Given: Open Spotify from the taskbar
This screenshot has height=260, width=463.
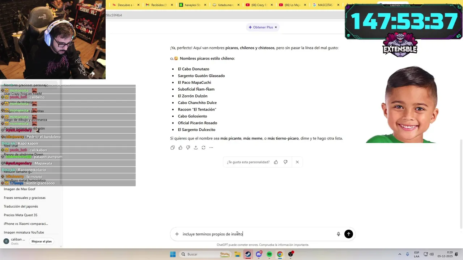Looking at the screenshot, I should coord(269,254).
